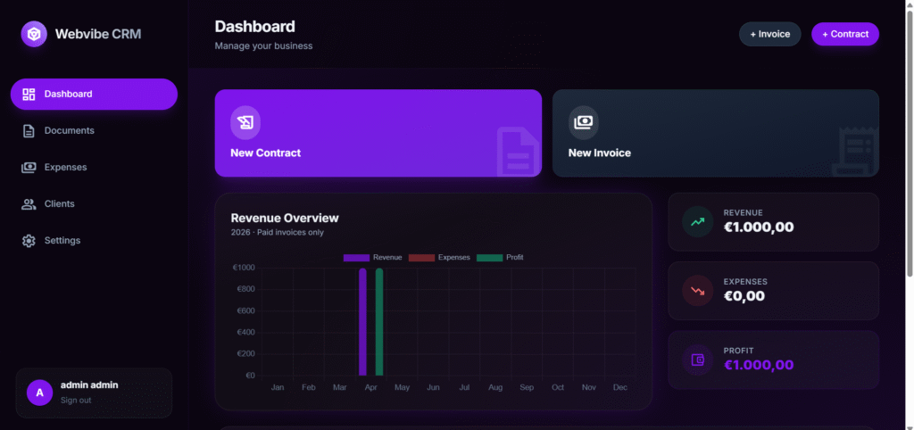Click the Sign out link
This screenshot has width=914, height=430.
(x=76, y=401)
